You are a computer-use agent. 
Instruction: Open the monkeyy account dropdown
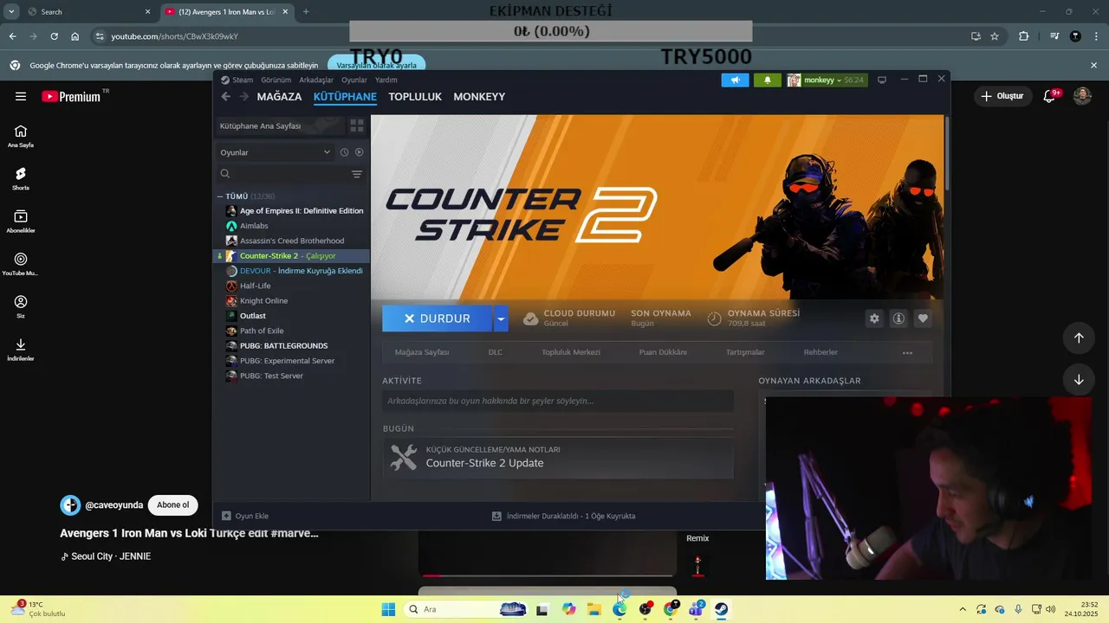[x=826, y=80]
